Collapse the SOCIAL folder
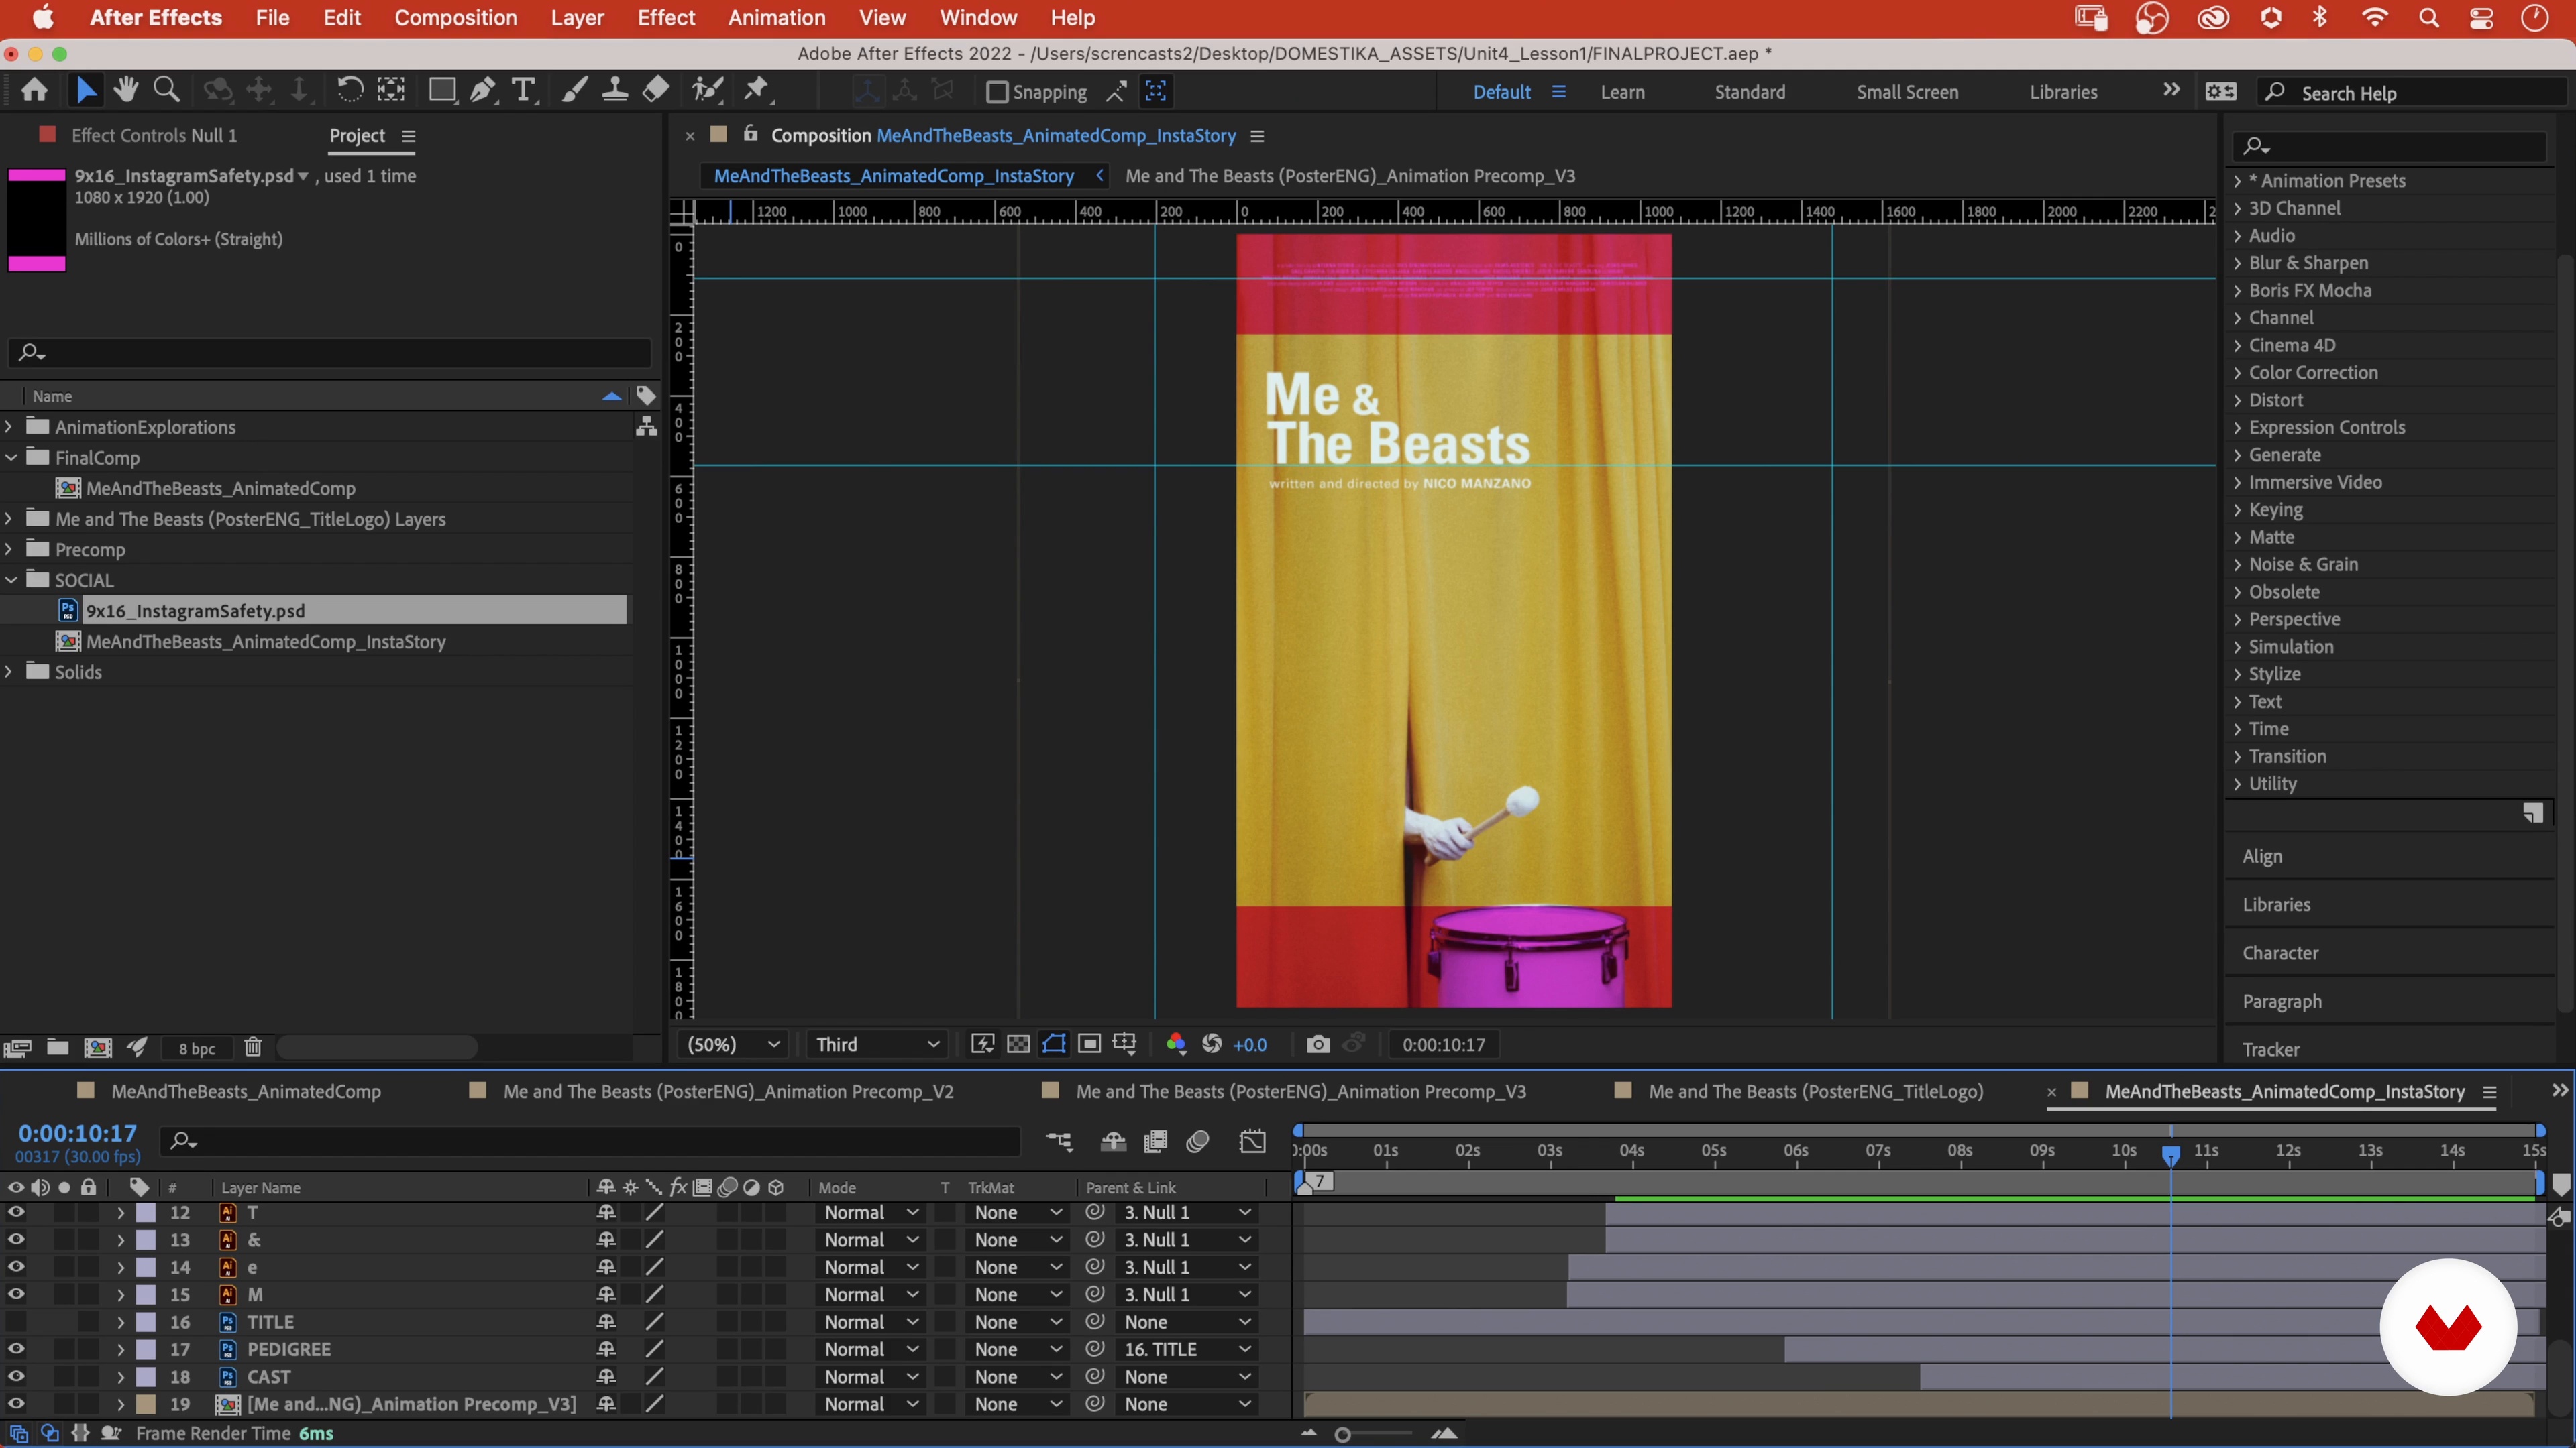The width and height of the screenshot is (2576, 1448). (10, 580)
